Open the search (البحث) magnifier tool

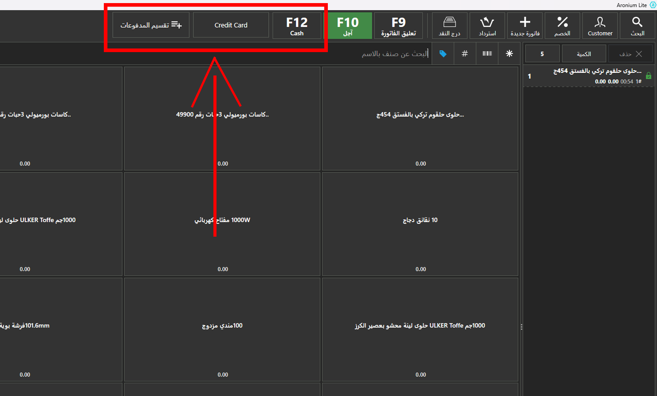[x=637, y=26]
